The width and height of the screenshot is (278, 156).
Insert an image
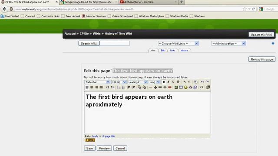coord(176,87)
